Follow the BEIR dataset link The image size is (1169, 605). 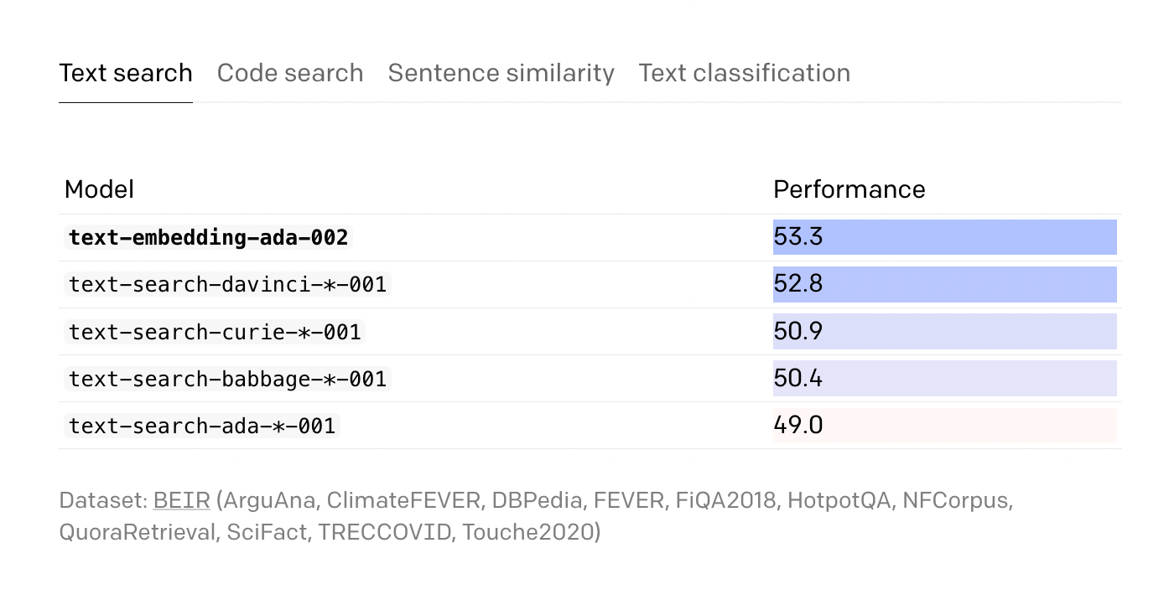181,501
